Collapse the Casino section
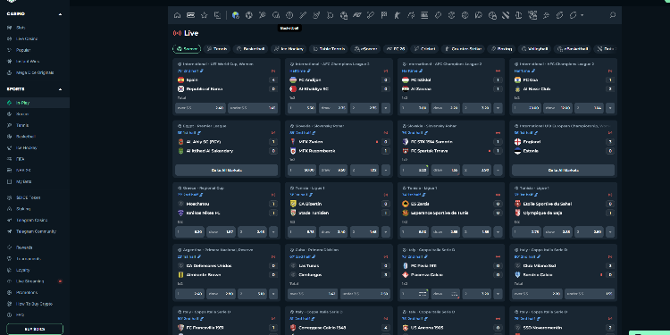The image size is (670, 335). coord(60,14)
